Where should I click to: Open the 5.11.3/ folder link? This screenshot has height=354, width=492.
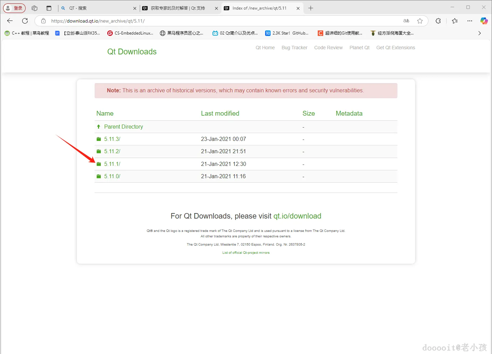(112, 139)
